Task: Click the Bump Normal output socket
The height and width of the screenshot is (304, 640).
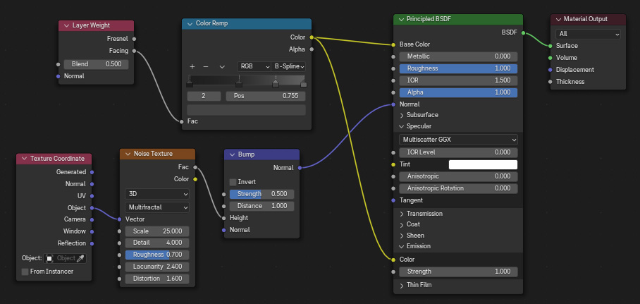Action: coord(300,168)
